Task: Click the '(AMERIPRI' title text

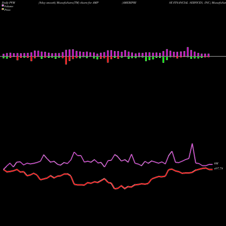Action: 129,3
